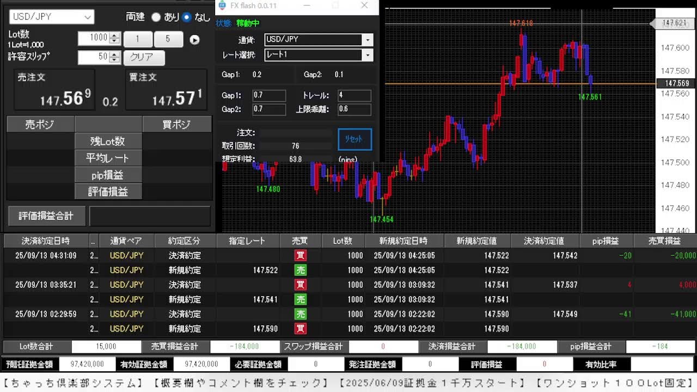Open the USD/JPY currency pair dropdown in order panel

pyautogui.click(x=52, y=17)
